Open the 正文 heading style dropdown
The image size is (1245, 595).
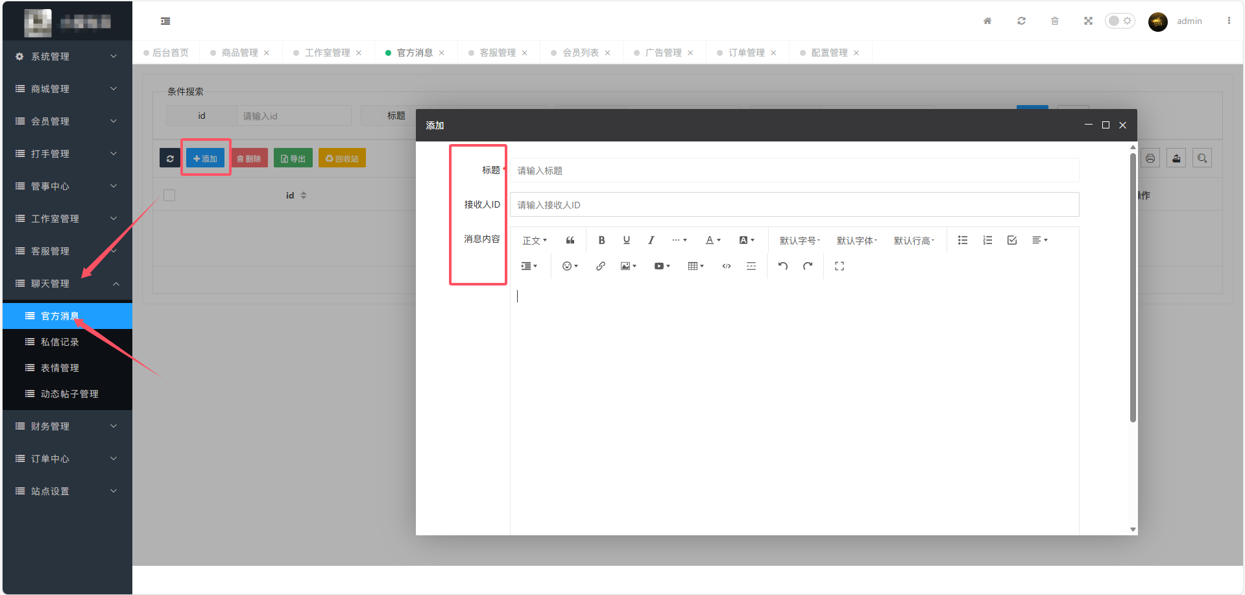pos(535,241)
